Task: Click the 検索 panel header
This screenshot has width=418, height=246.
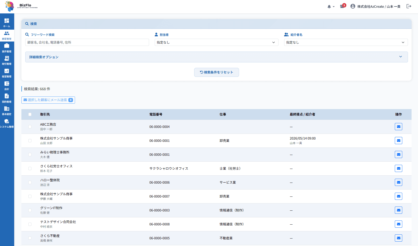Action: (216, 24)
